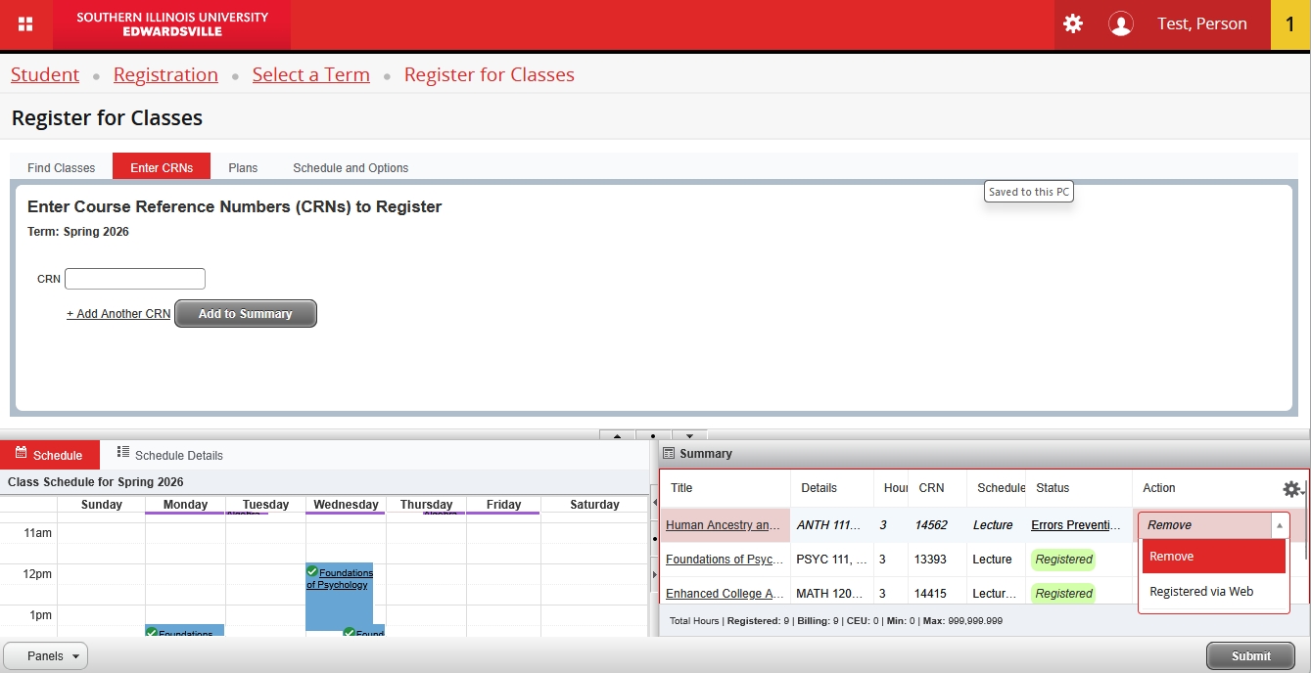This screenshot has width=1311, height=673.
Task: Click the Submit button
Action: (1250, 656)
